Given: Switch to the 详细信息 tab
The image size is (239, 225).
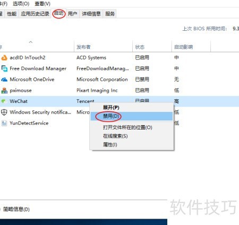Looking at the screenshot, I should [91, 14].
